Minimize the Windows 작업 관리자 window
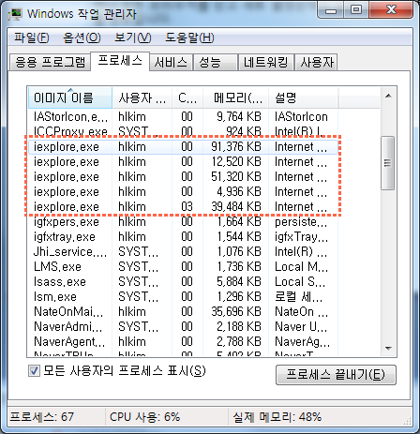 pos(331,10)
